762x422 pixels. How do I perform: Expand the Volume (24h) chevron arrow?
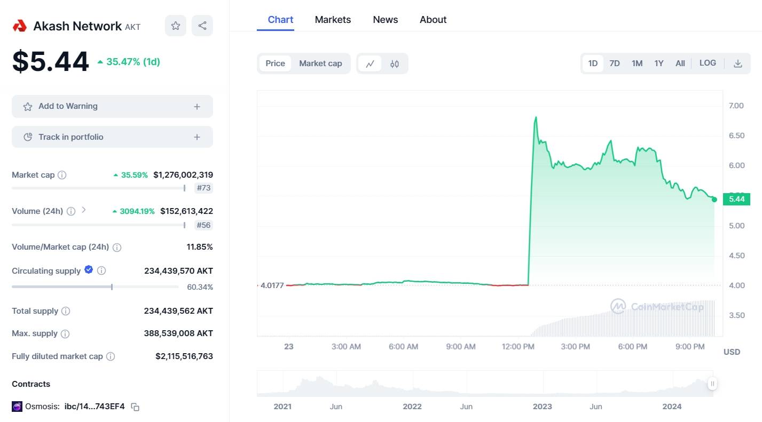point(84,210)
